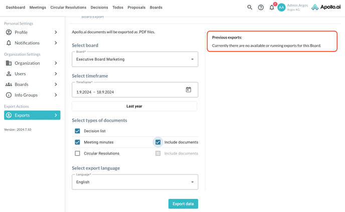The width and height of the screenshot is (345, 212).
Task: Open the Board selection dropdown
Action: point(135,59)
